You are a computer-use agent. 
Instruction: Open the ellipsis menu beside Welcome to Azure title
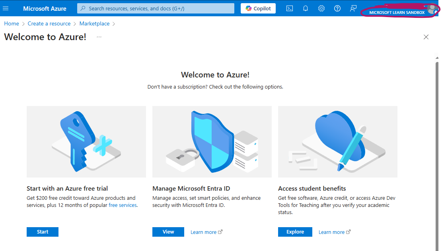coord(99,37)
